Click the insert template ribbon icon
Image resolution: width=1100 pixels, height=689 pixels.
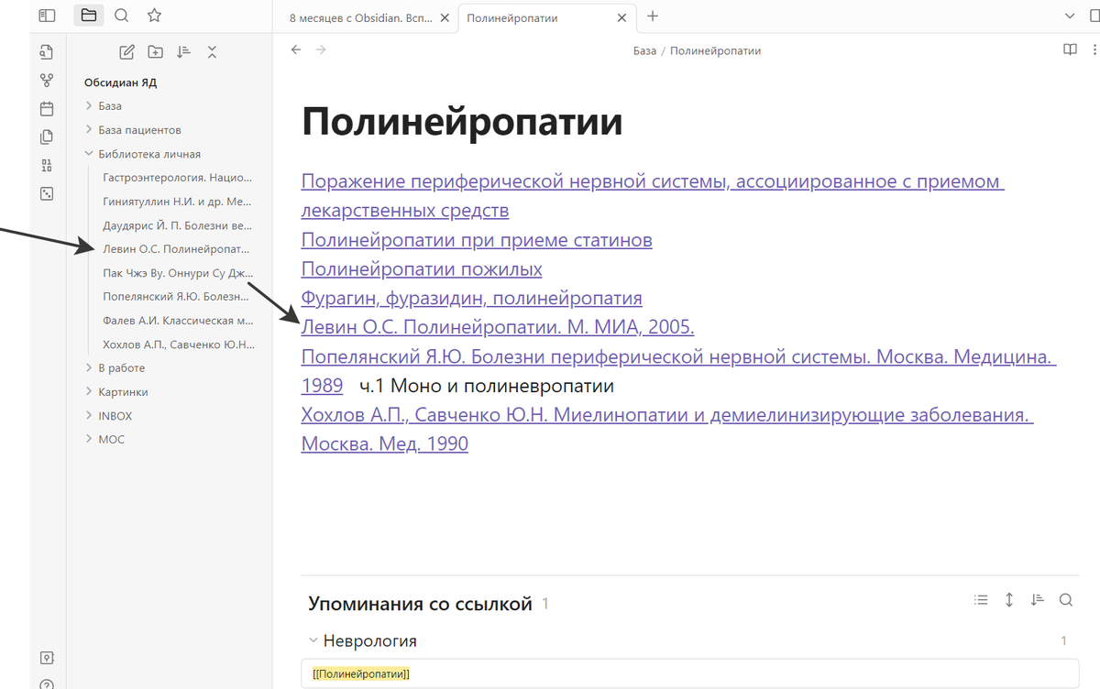pos(47,137)
